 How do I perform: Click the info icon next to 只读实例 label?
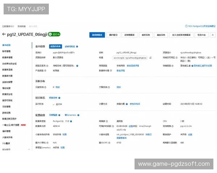[45, 87]
